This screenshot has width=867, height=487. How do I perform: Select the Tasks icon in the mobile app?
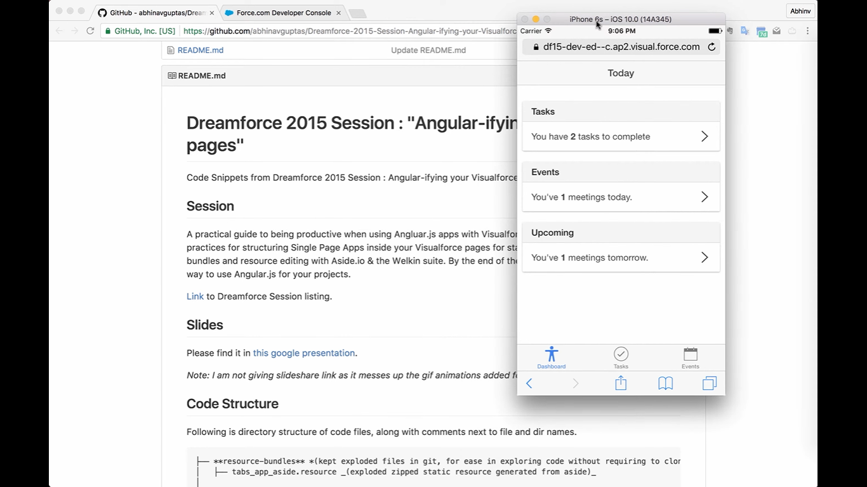(x=621, y=357)
